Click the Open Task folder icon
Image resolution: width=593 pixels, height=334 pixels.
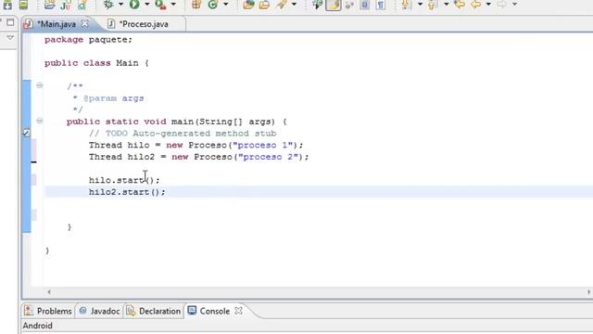264,5
